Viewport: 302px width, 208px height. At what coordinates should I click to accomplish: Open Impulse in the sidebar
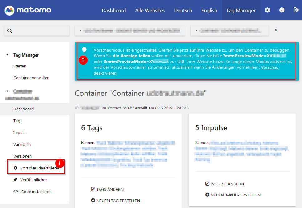click(20, 132)
